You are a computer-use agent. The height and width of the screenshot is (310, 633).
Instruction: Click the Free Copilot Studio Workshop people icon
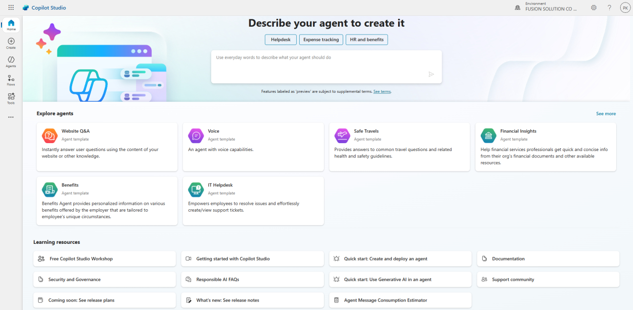pyautogui.click(x=42, y=259)
